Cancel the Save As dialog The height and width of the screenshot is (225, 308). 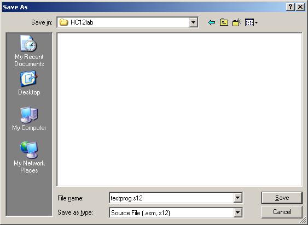pos(282,212)
